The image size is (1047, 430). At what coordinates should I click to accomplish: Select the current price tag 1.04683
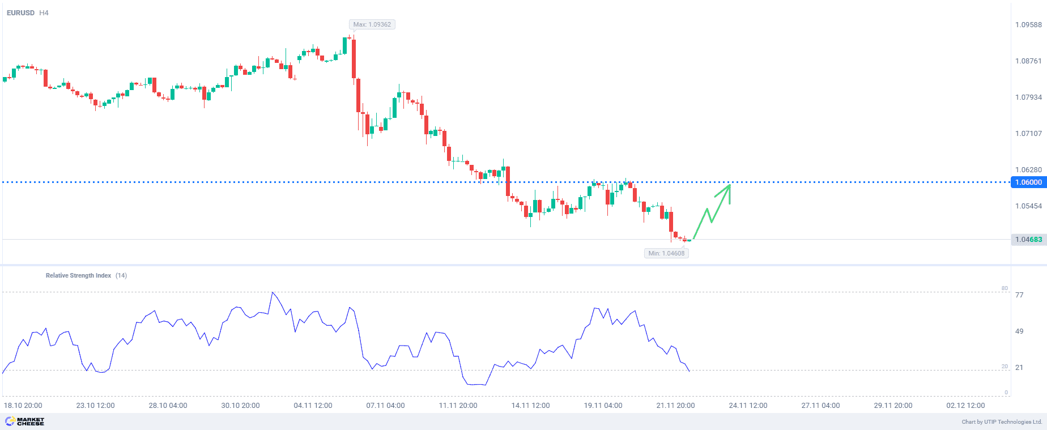pos(1028,240)
